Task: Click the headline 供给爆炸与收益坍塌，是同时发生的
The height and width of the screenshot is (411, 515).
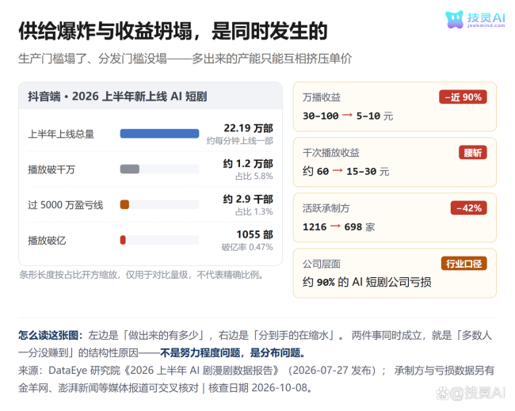Action: pyautogui.click(x=173, y=31)
